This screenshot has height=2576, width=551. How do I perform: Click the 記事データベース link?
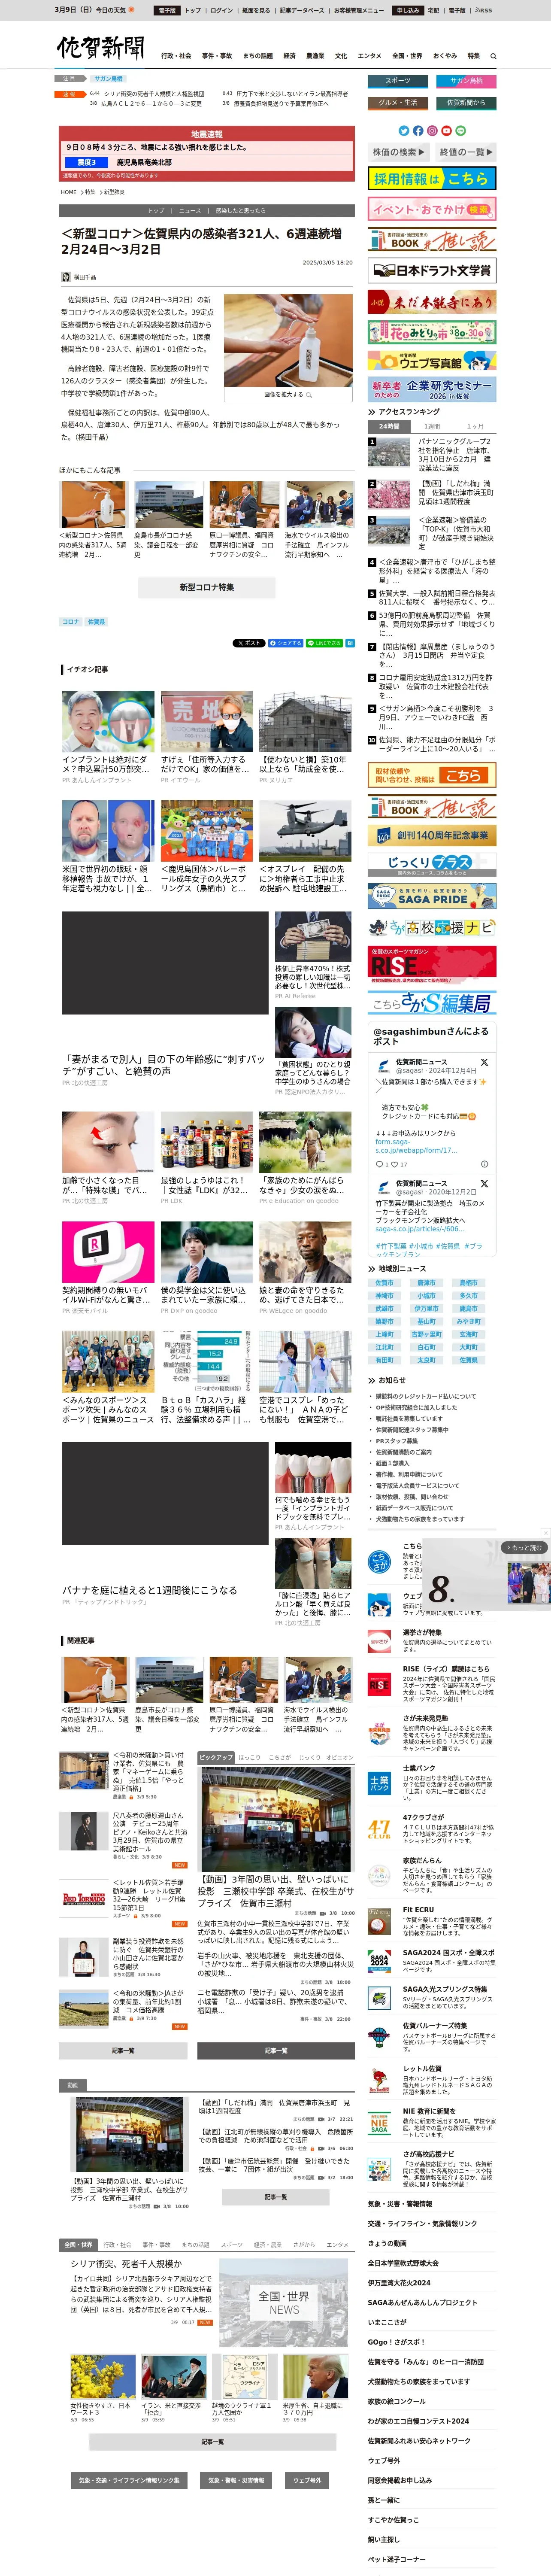click(x=302, y=10)
